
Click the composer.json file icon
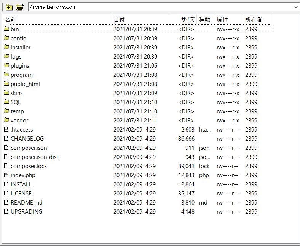[x=6, y=148]
